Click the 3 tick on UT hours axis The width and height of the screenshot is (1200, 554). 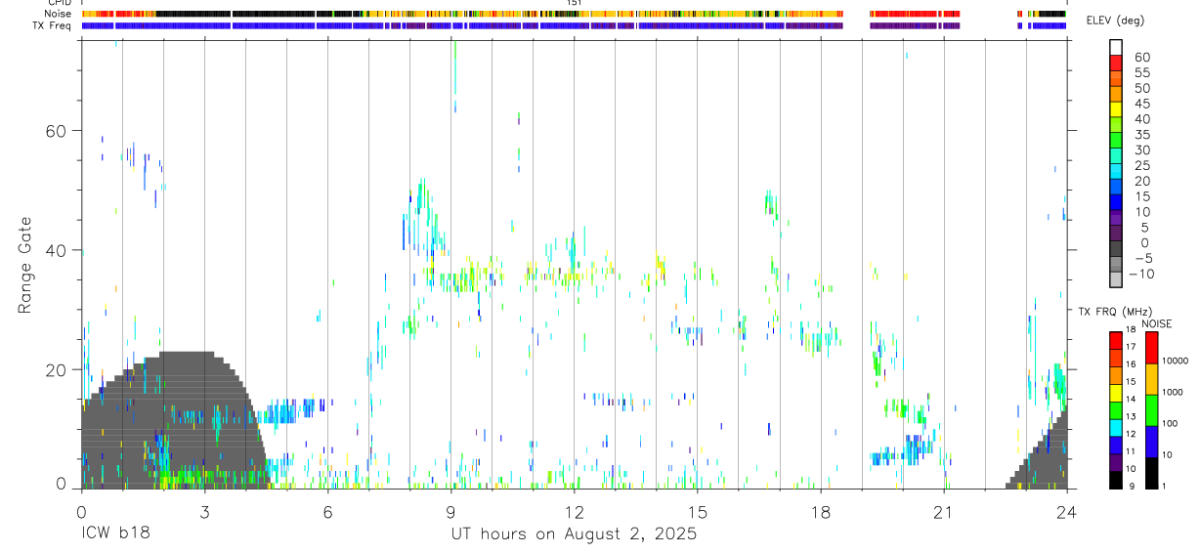tap(204, 512)
